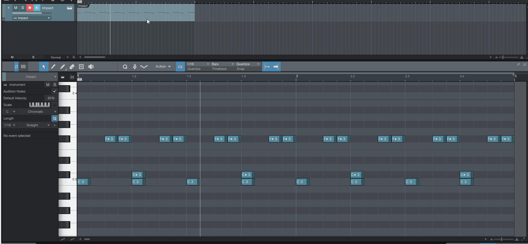Toggle IQ input quantize
The image size is (528, 244).
click(x=180, y=67)
